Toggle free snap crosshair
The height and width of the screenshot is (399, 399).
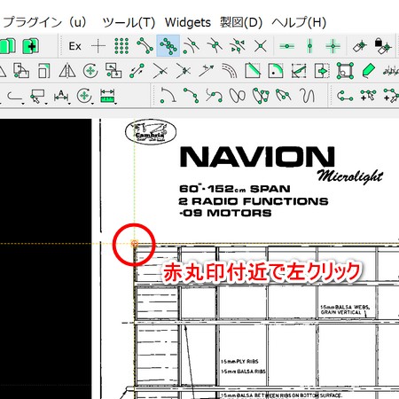click(98, 46)
